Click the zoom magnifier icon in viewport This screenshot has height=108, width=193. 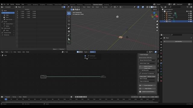[157, 21]
